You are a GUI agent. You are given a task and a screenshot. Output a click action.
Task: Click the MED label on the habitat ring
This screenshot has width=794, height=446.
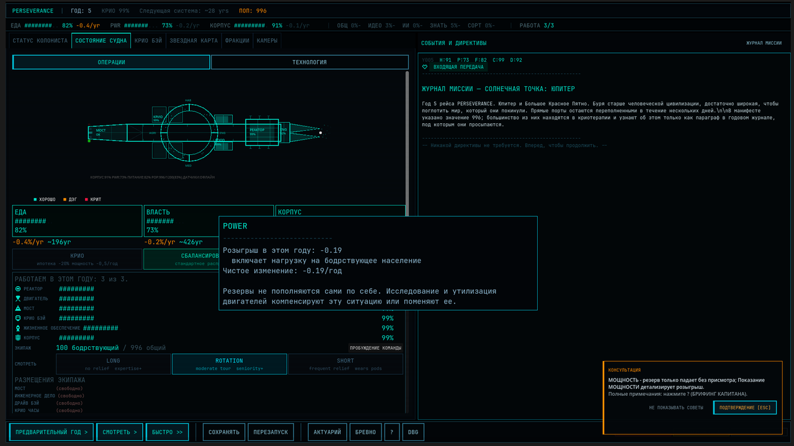point(189,166)
